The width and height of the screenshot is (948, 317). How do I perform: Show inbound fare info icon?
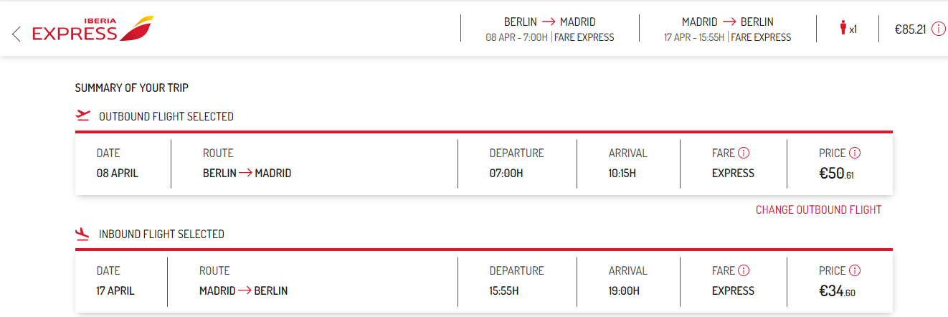tap(744, 270)
